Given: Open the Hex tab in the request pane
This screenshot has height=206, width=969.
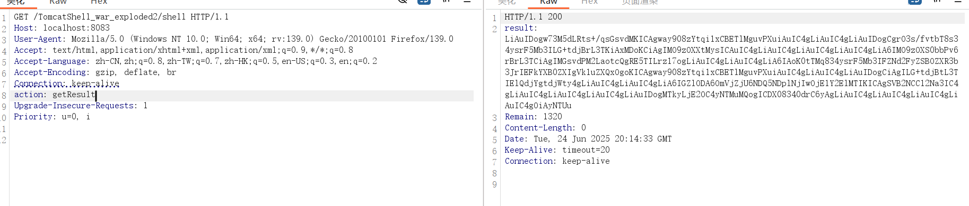Looking at the screenshot, I should tap(99, 2).
